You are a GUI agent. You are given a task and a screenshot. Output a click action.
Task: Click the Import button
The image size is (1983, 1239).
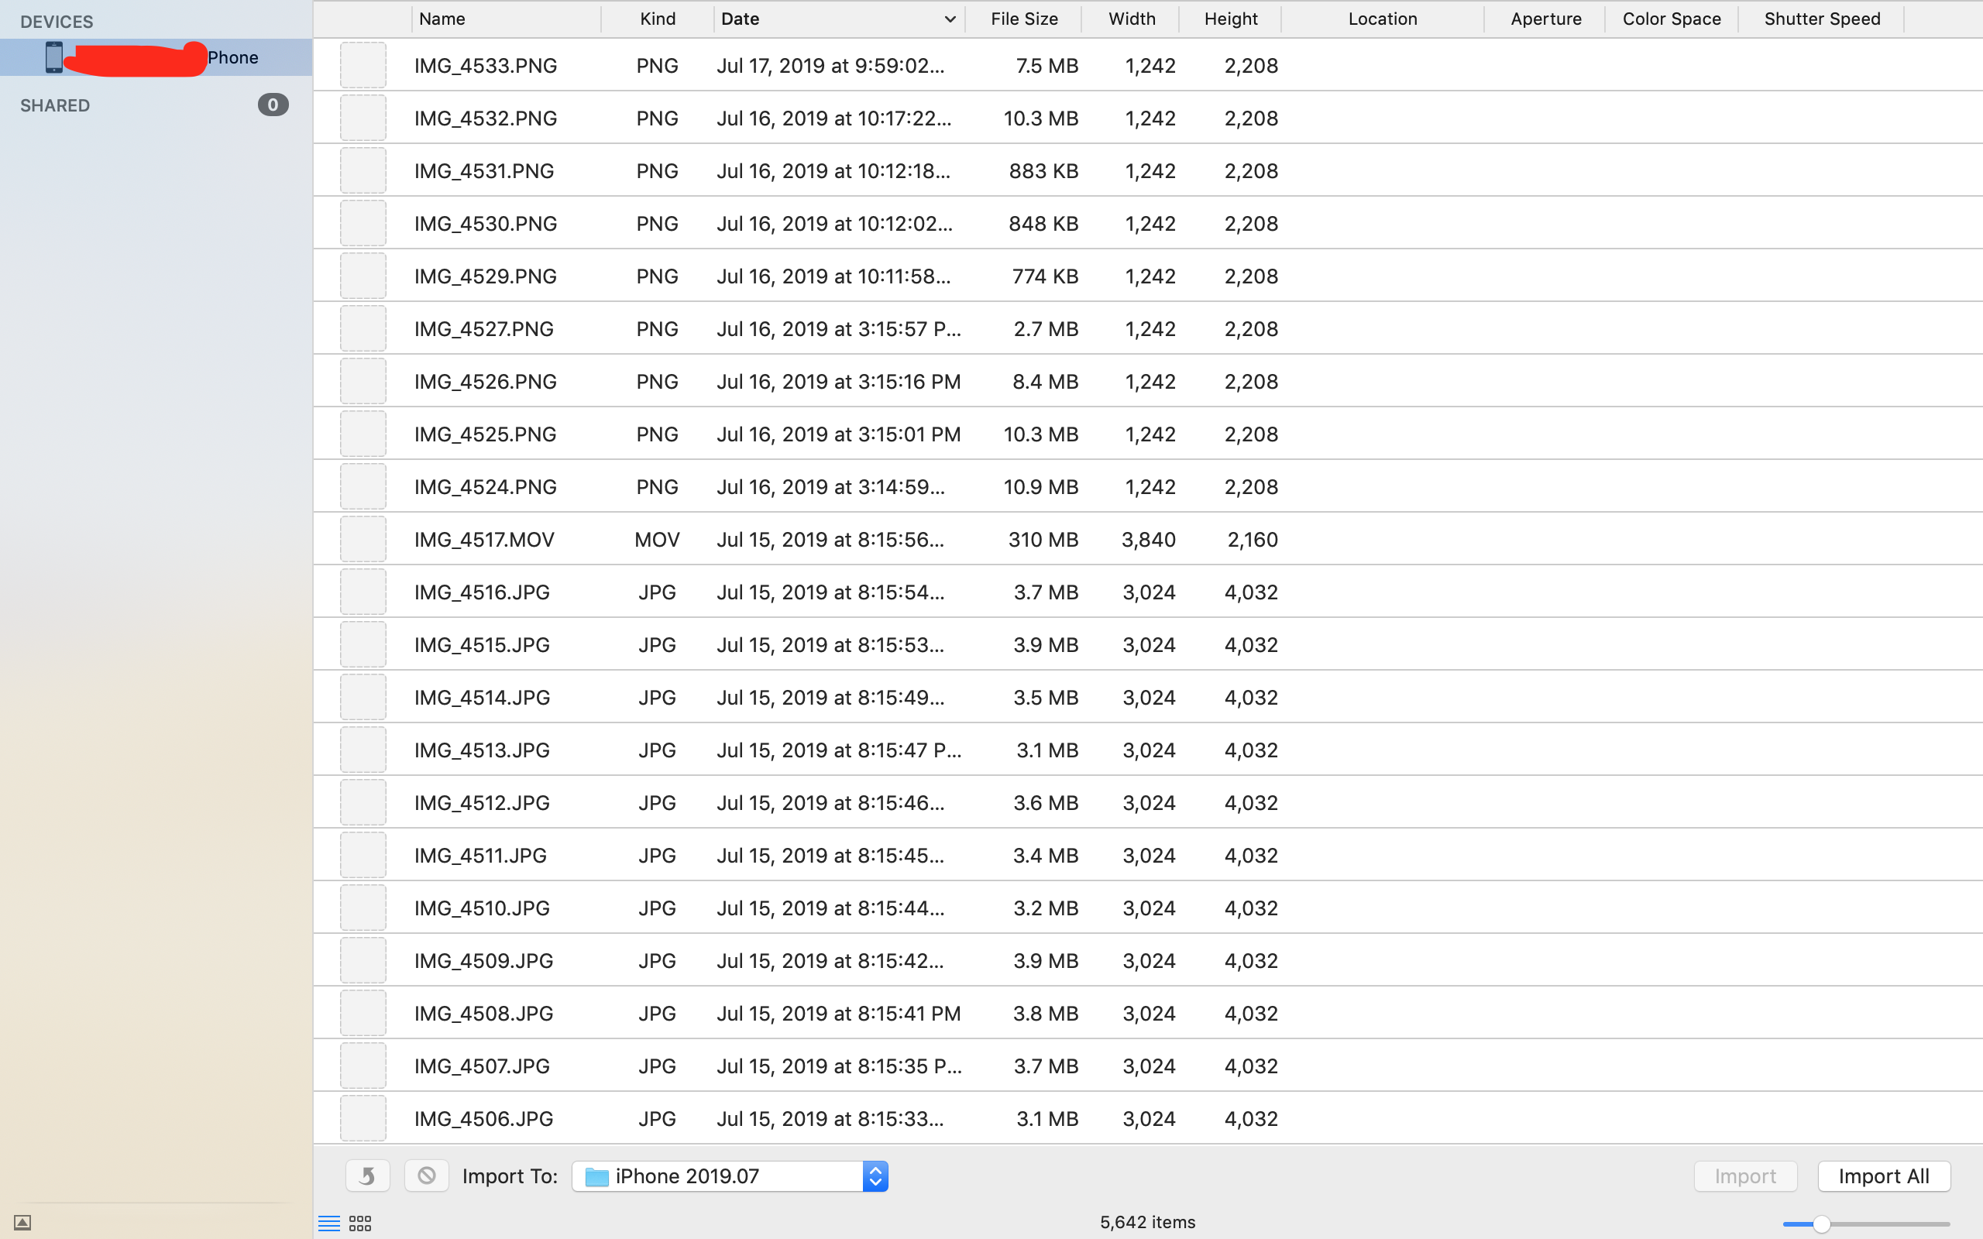click(x=1745, y=1177)
